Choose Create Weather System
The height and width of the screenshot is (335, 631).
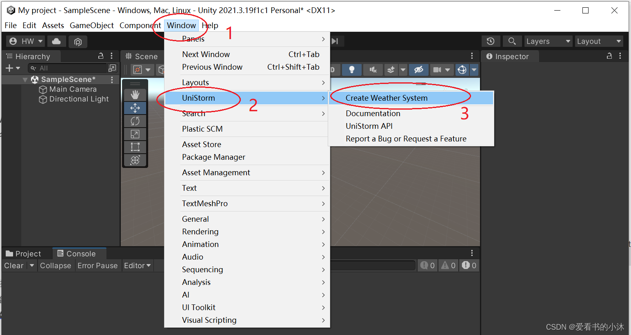point(411,98)
